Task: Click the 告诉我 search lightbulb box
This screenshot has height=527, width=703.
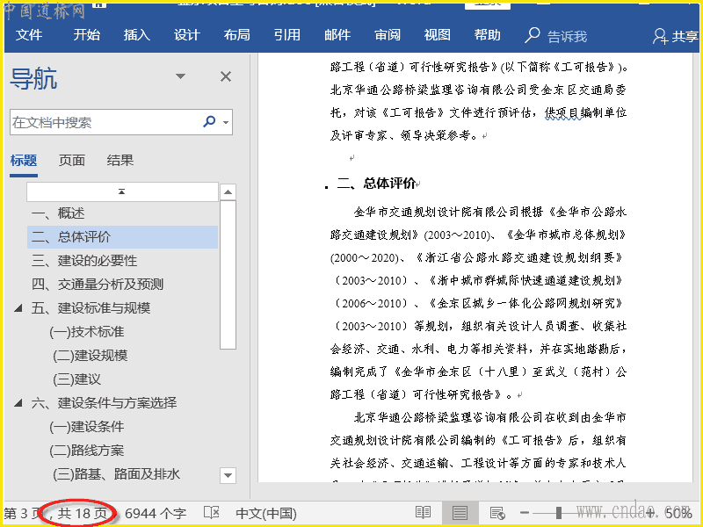Action: (x=556, y=36)
